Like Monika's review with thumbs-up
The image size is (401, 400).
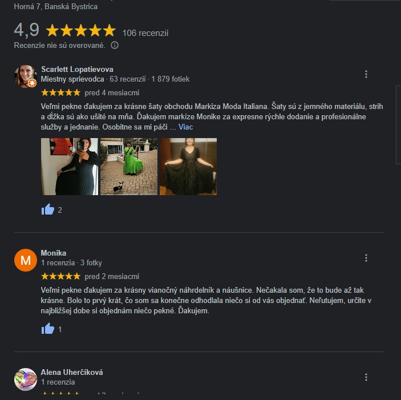[x=48, y=329]
